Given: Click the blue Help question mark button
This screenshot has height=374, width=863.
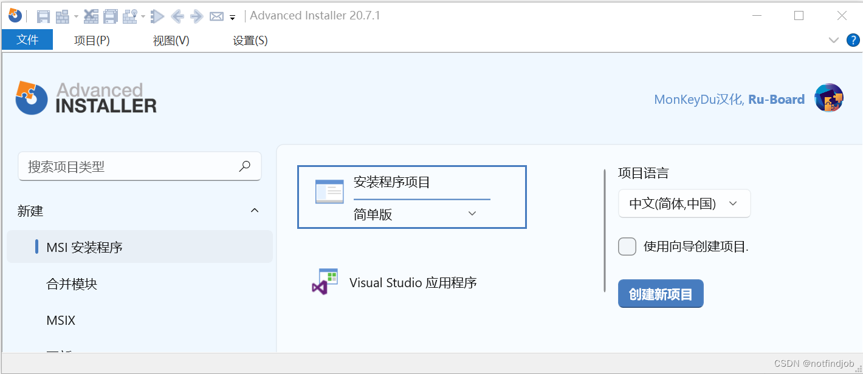Looking at the screenshot, I should coord(853,40).
